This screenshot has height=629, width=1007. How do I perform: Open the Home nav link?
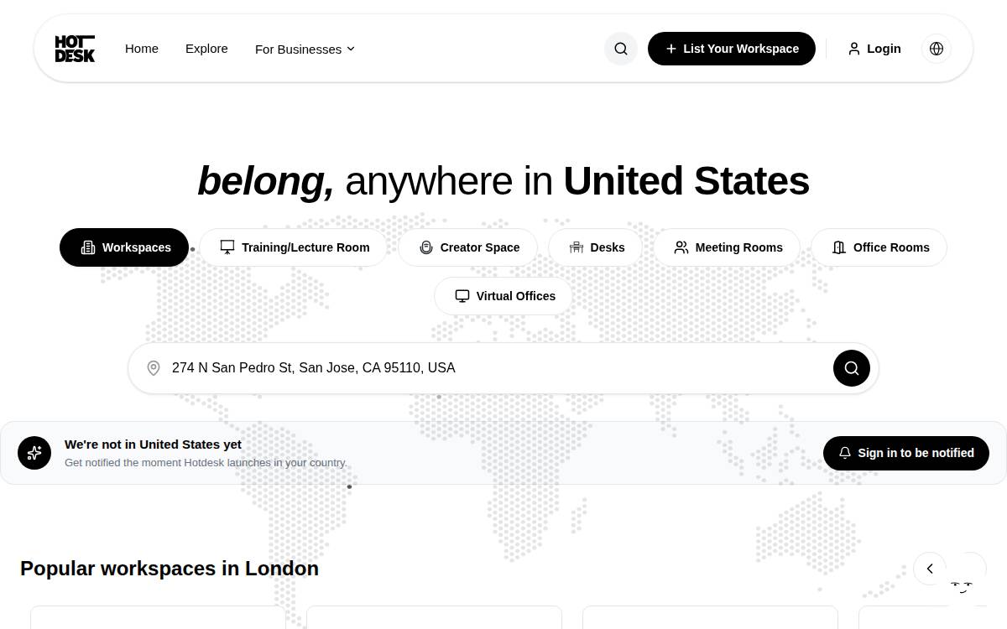(142, 49)
